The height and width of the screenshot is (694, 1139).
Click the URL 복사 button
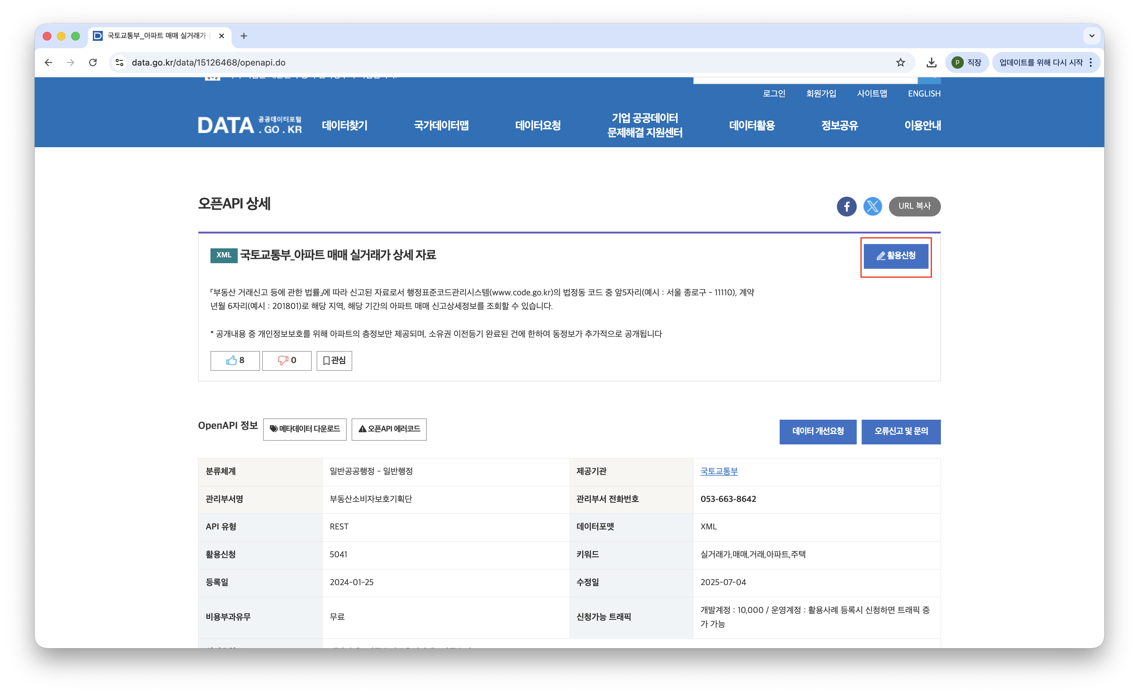914,206
